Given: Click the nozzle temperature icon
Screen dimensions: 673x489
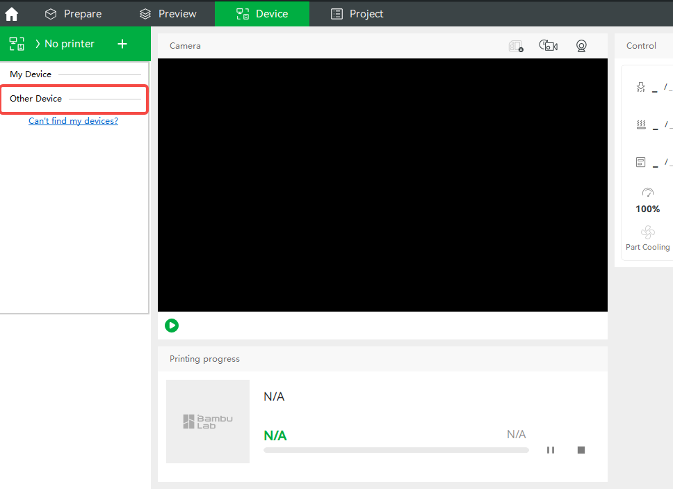Looking at the screenshot, I should coord(641,87).
